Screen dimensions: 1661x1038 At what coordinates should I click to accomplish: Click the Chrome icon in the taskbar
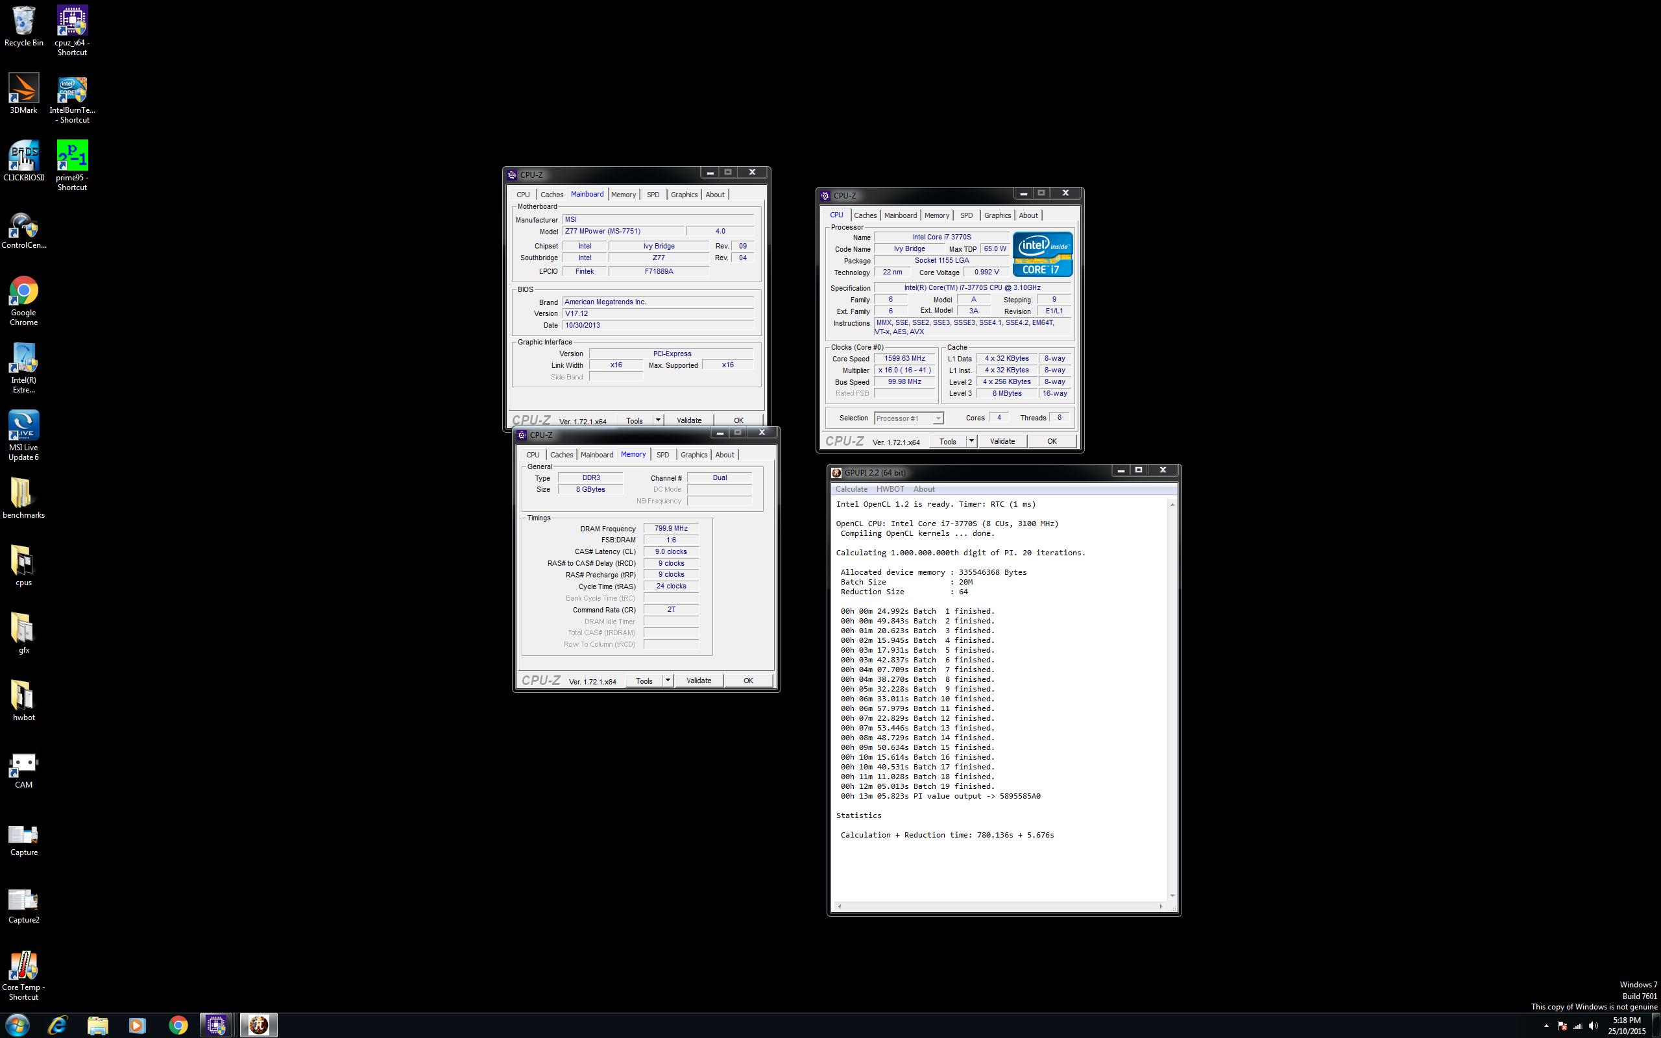point(178,1025)
